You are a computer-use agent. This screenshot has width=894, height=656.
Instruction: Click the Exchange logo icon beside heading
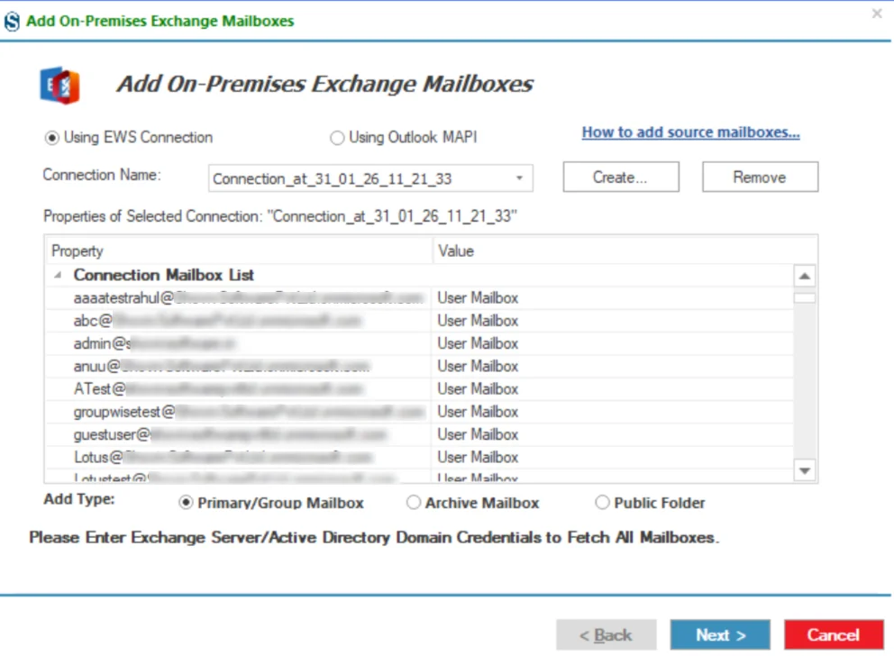(59, 86)
